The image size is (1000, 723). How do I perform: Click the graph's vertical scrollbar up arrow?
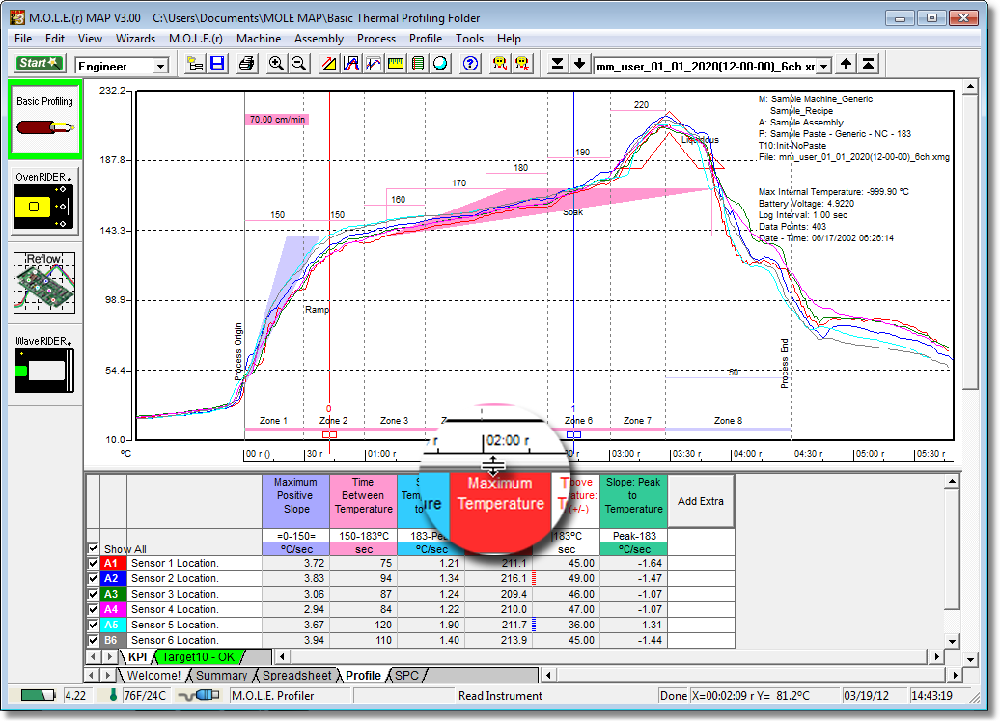pyautogui.click(x=970, y=86)
